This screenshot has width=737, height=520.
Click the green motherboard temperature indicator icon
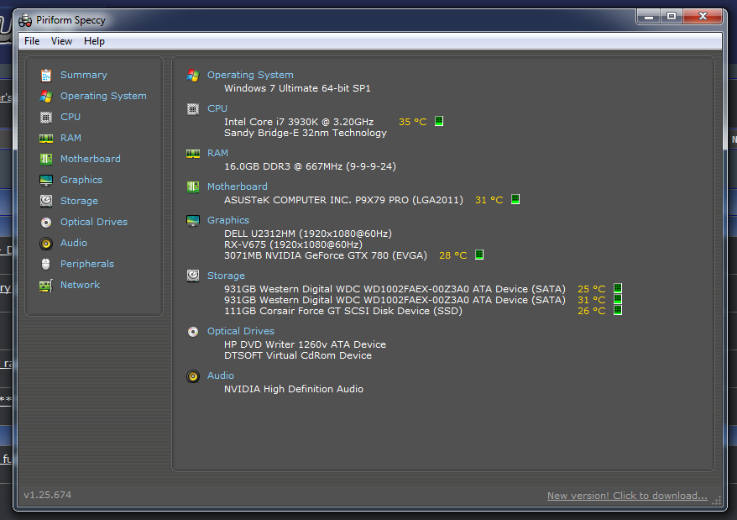515,199
